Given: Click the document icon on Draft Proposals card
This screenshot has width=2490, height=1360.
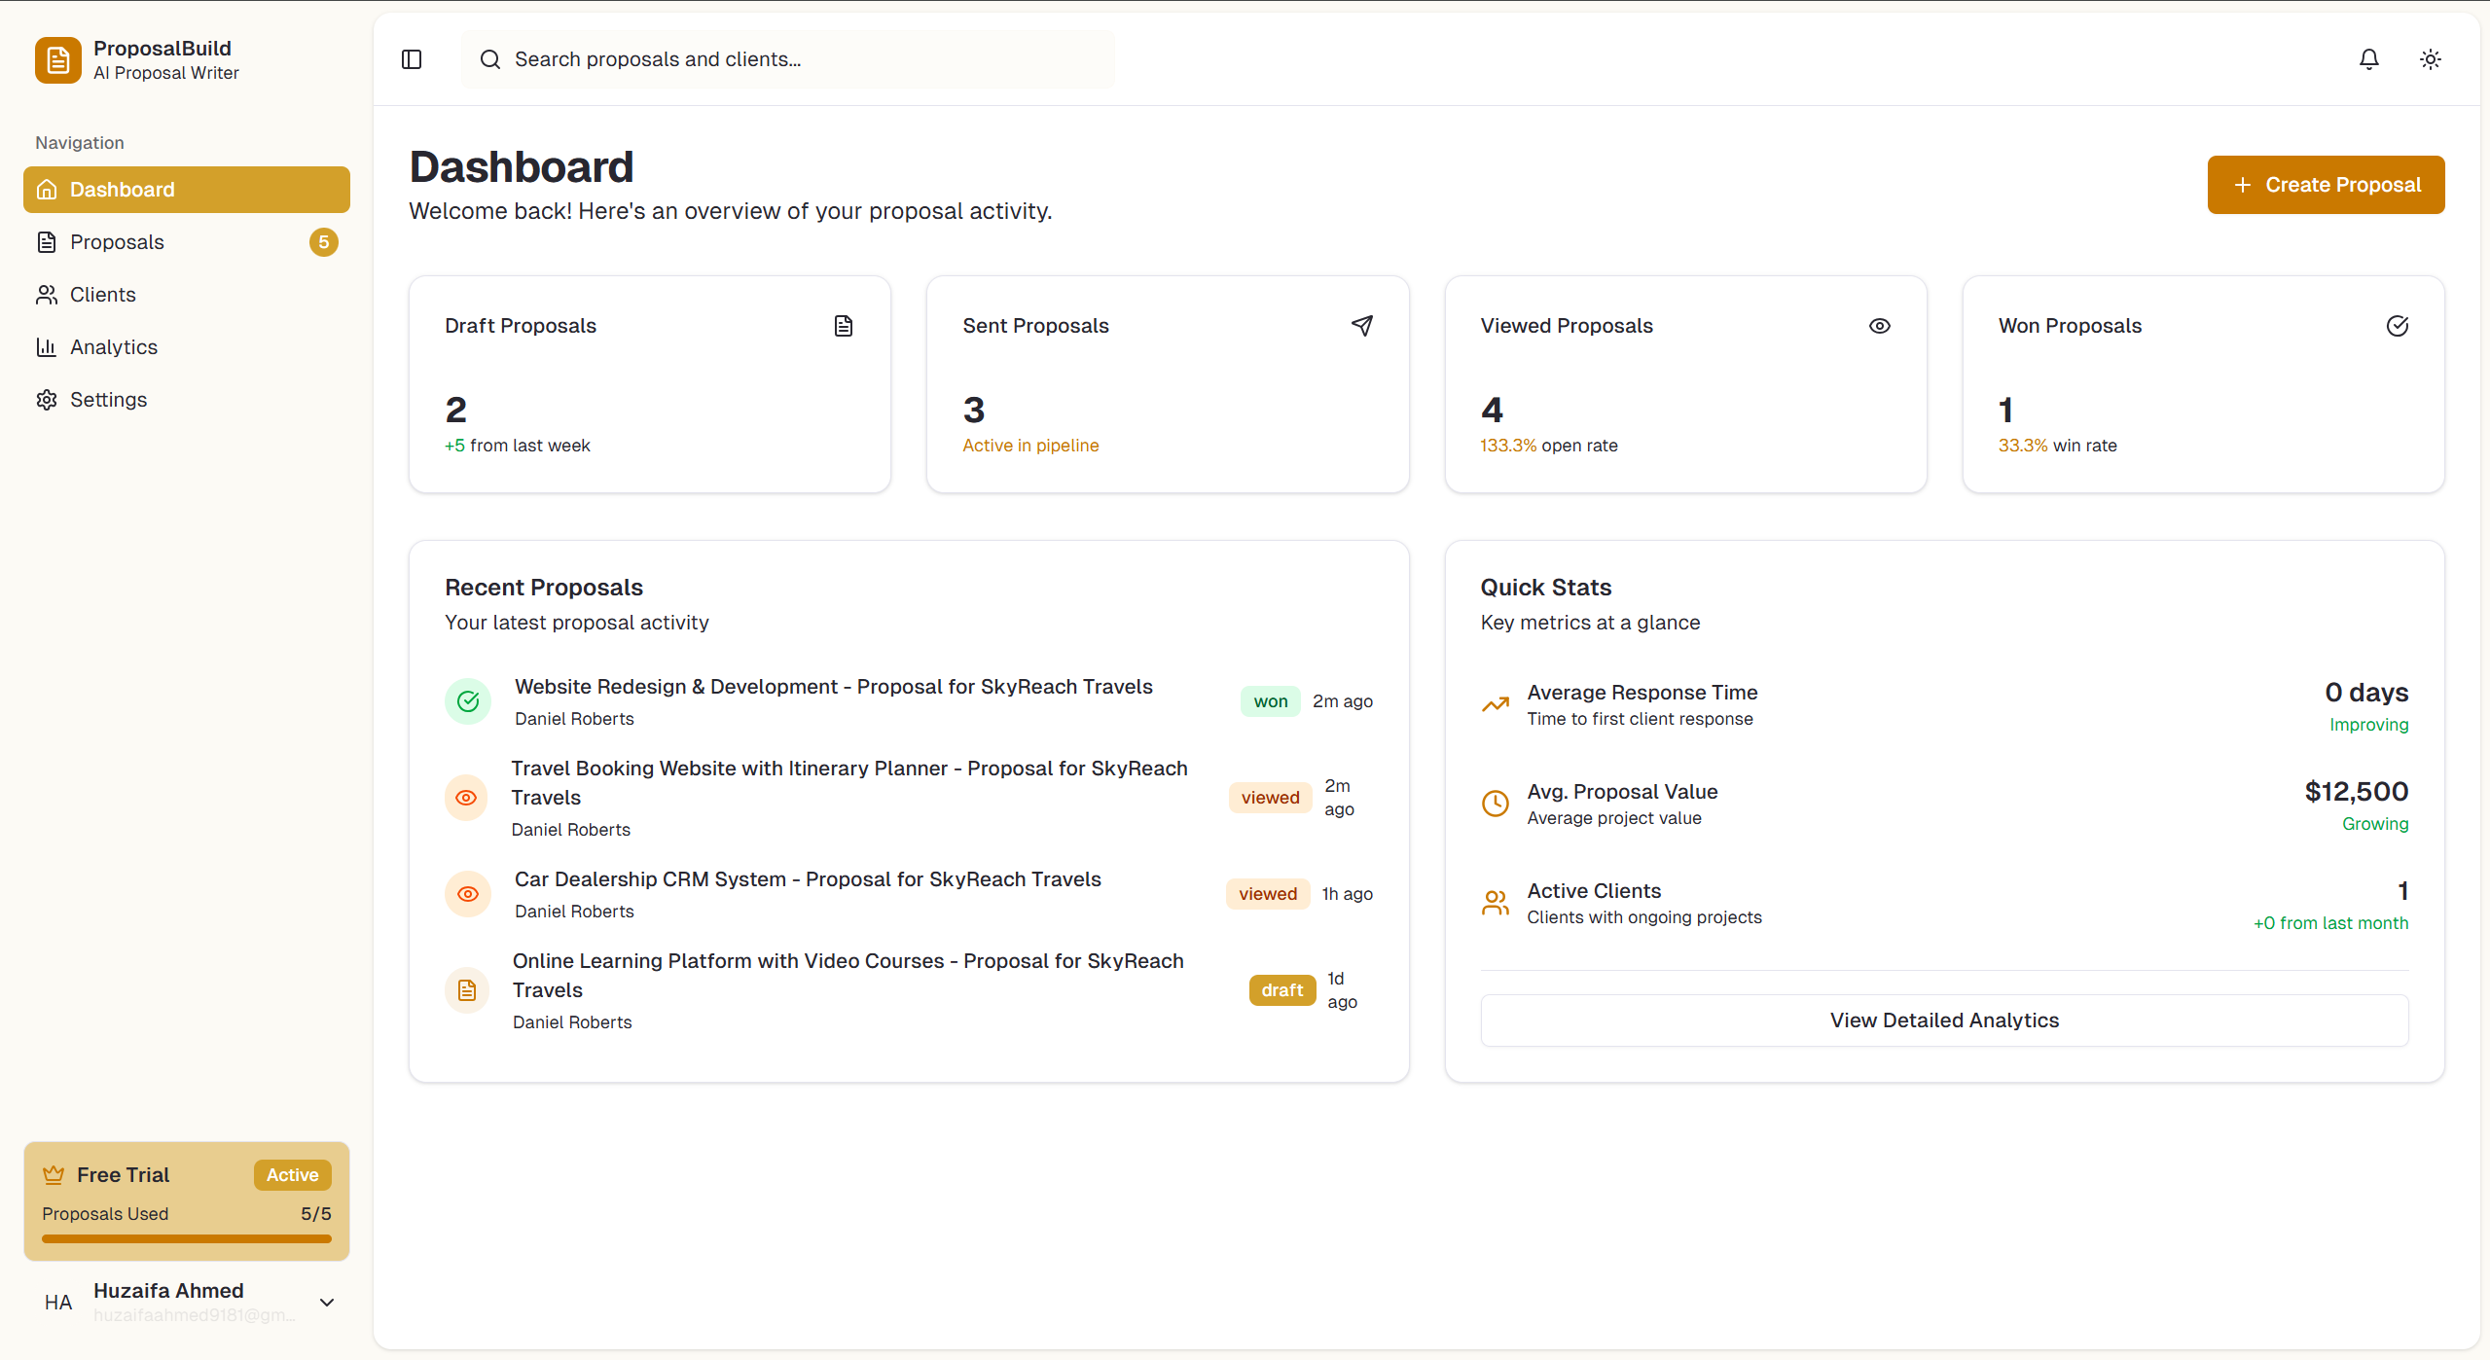Looking at the screenshot, I should click(843, 325).
